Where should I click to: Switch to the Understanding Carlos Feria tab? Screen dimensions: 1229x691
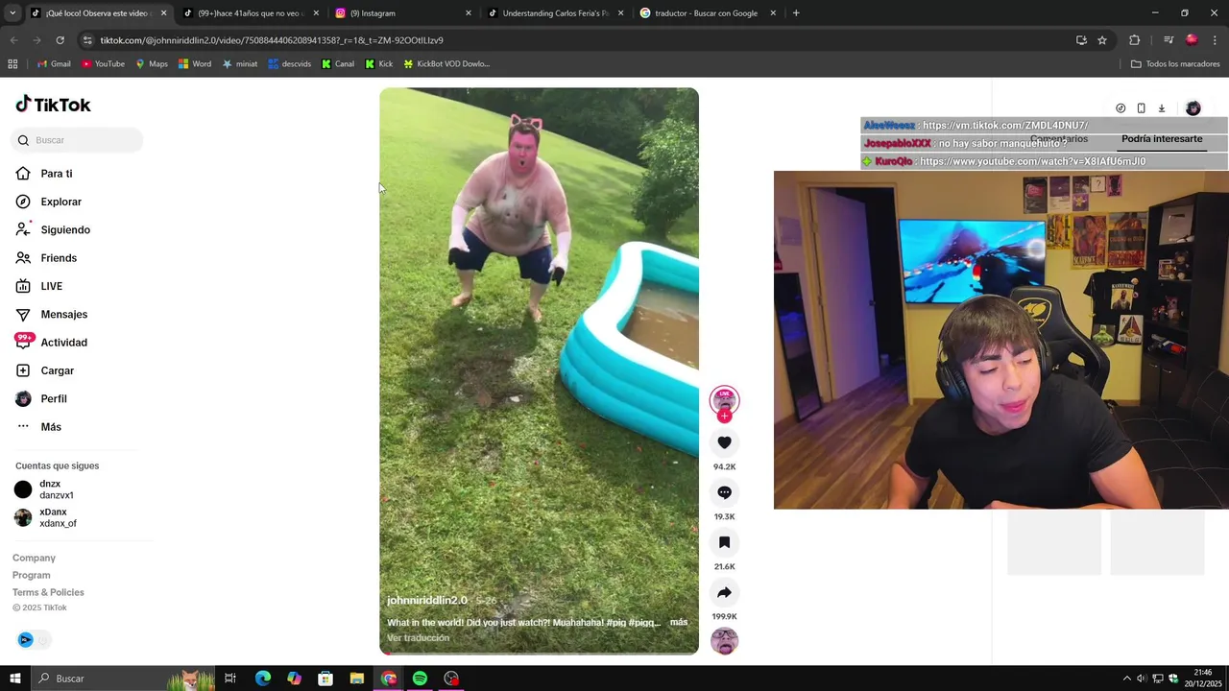pyautogui.click(x=555, y=13)
